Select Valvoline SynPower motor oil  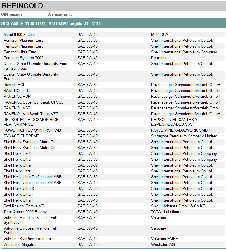[28, 239]
